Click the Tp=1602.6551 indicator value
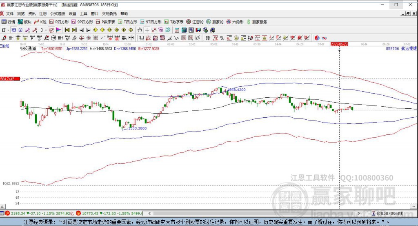This screenshot has width=418, height=226. pyautogui.click(x=52, y=48)
